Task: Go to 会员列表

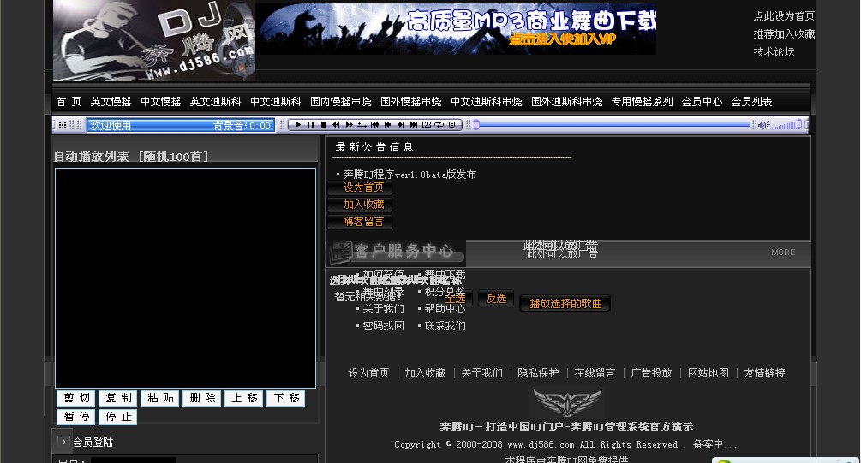Action: tap(751, 102)
